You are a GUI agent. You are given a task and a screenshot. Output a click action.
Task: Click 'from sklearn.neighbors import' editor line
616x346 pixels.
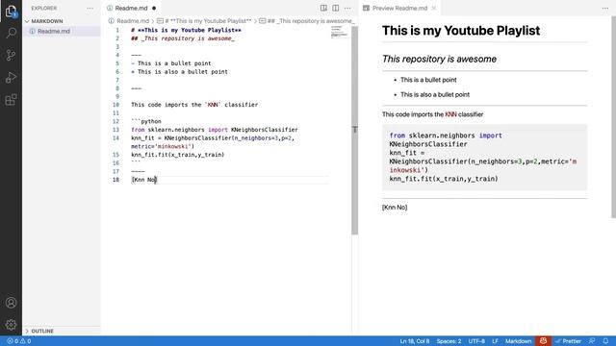point(215,130)
